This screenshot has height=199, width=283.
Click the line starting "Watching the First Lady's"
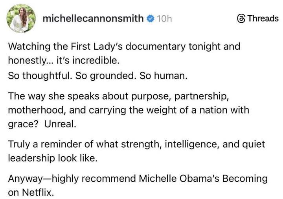124,47
